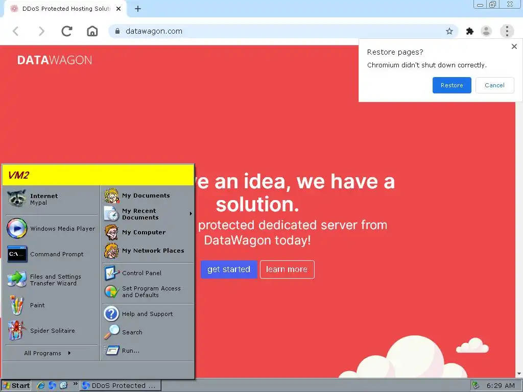Launch Internet Explorer from Quick Launch
The width and height of the screenshot is (523, 392).
pos(41,386)
